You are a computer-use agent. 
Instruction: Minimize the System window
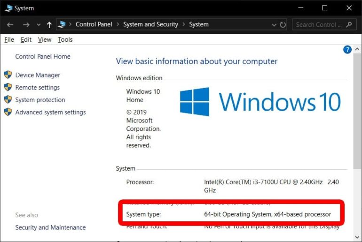coord(300,8)
